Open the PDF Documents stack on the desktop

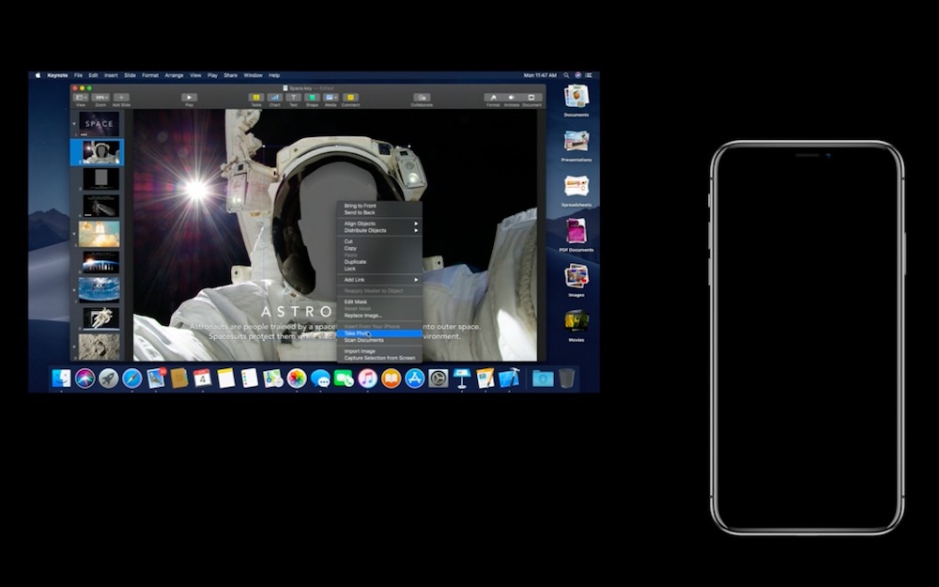(577, 236)
